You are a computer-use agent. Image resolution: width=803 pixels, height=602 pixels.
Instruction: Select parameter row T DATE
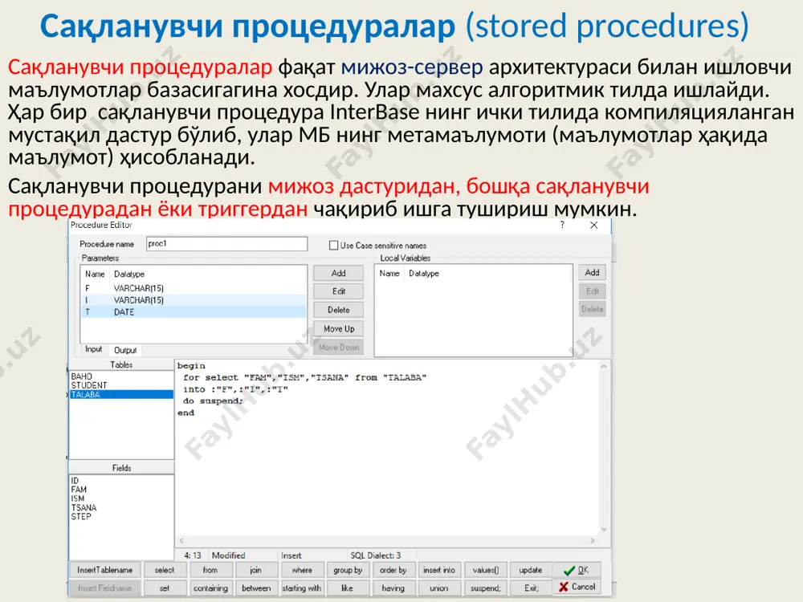[194, 311]
